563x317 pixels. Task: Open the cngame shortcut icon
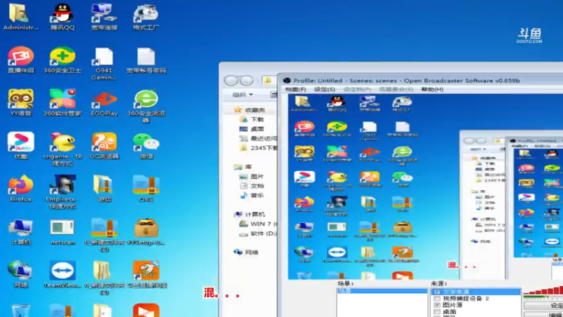click(63, 149)
